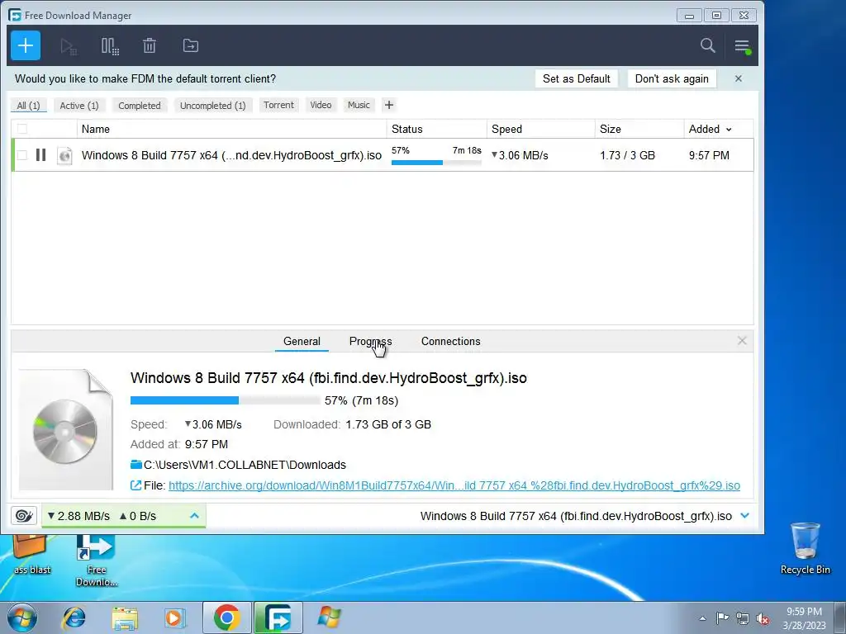Click the trash delete download icon
The image size is (846, 634).
150,46
